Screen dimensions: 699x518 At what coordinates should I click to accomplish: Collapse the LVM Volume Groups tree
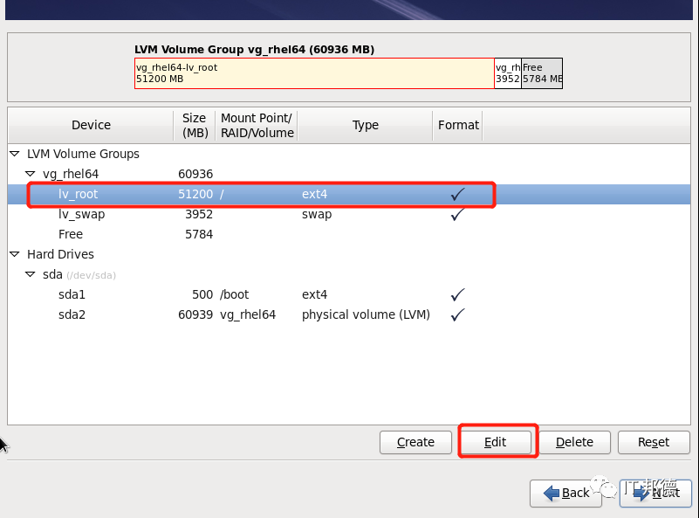tap(15, 154)
